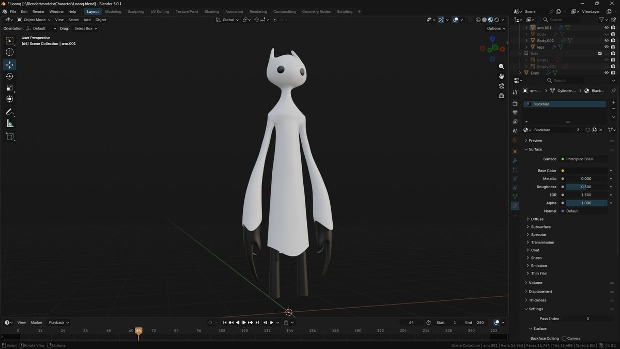The image size is (620, 349).
Task: Click the viewport pan hand icon
Action: (501, 77)
